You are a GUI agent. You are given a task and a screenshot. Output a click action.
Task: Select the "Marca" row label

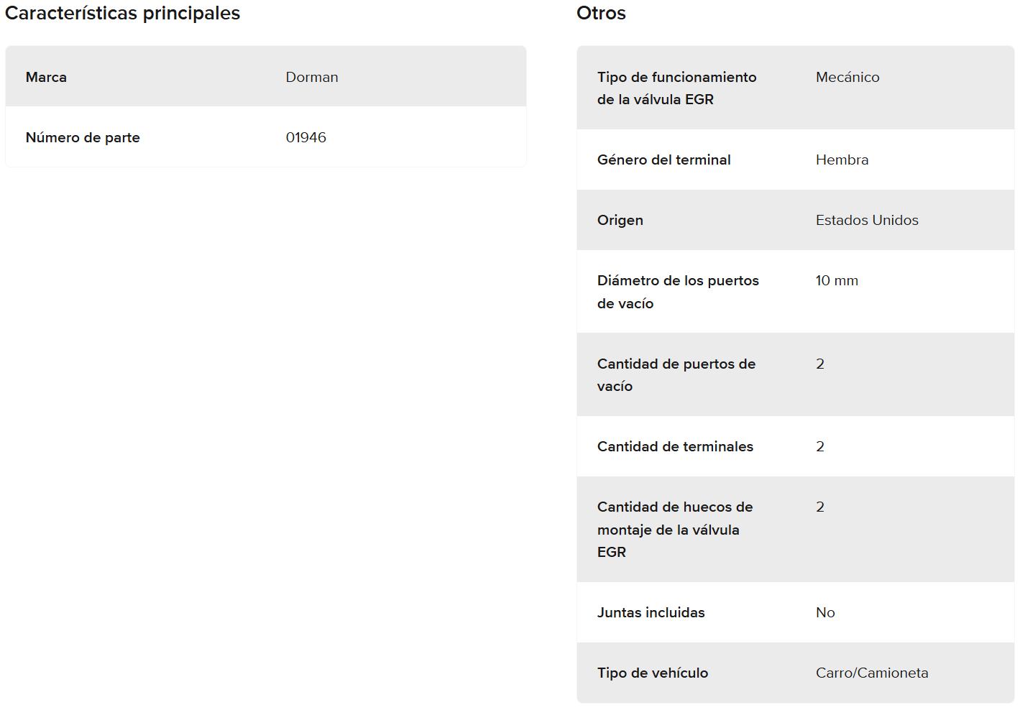point(46,77)
